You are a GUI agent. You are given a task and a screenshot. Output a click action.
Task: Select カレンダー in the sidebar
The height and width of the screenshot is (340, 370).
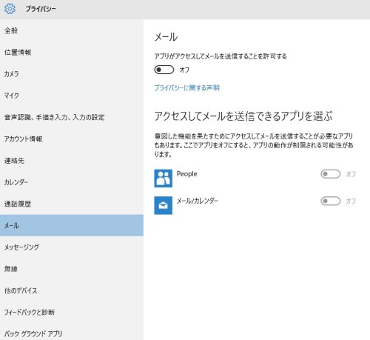coord(72,182)
